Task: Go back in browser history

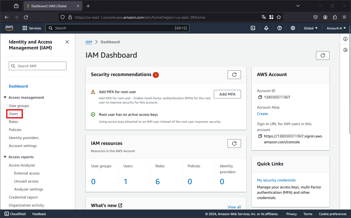Action: pyautogui.click(x=7, y=17)
